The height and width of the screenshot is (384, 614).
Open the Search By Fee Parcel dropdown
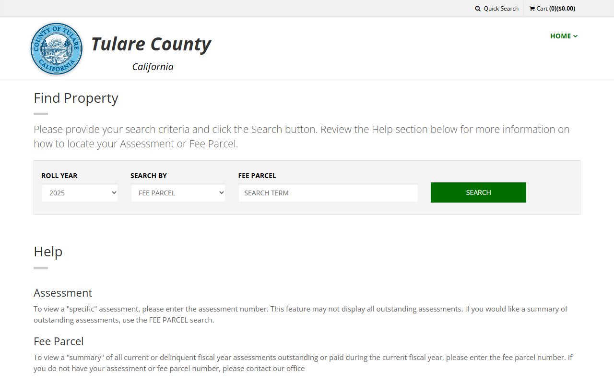178,192
